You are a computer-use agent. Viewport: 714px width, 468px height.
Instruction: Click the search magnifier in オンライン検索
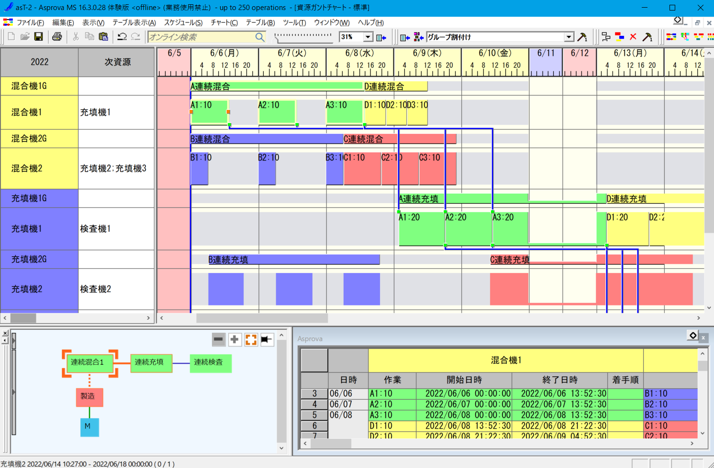(x=259, y=37)
